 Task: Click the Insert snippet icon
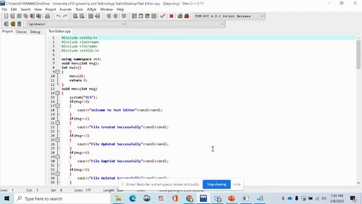pyautogui.click(x=6, y=24)
